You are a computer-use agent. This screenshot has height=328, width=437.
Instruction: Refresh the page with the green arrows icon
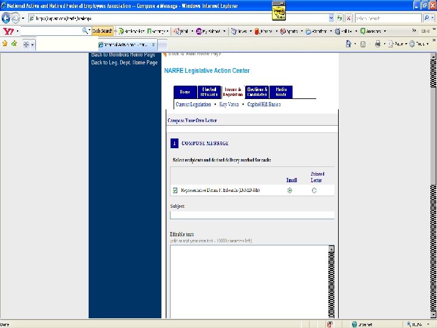click(x=339, y=18)
